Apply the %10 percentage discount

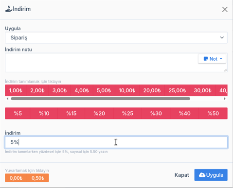pos(44,113)
